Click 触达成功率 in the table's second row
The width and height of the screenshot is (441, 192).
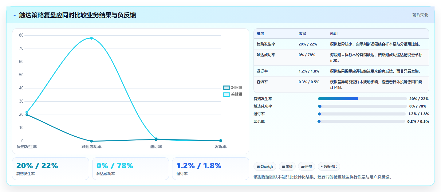[266, 55]
